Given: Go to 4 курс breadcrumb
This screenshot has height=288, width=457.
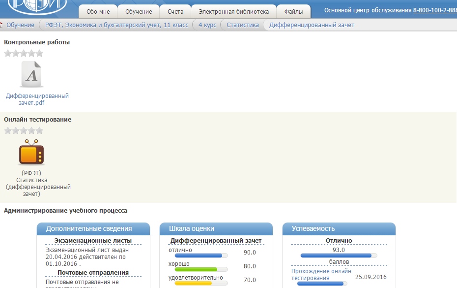Looking at the screenshot, I should (209, 25).
